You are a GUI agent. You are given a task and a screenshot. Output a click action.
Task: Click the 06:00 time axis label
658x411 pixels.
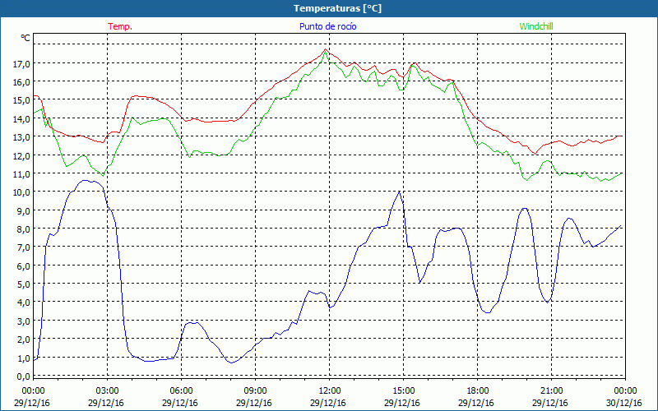(x=181, y=391)
